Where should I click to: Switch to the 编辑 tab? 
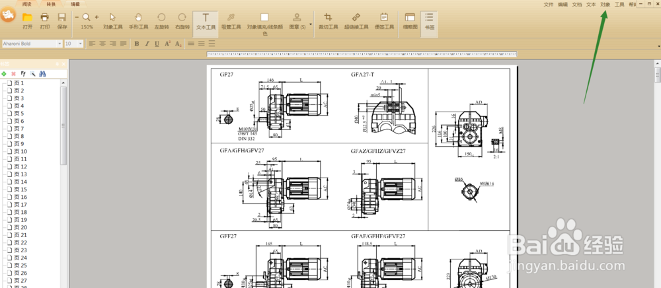point(75,4)
